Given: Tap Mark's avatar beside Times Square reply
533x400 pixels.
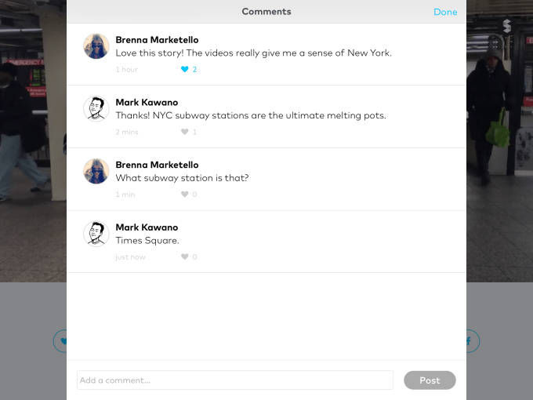Looking at the screenshot, I should (96, 234).
